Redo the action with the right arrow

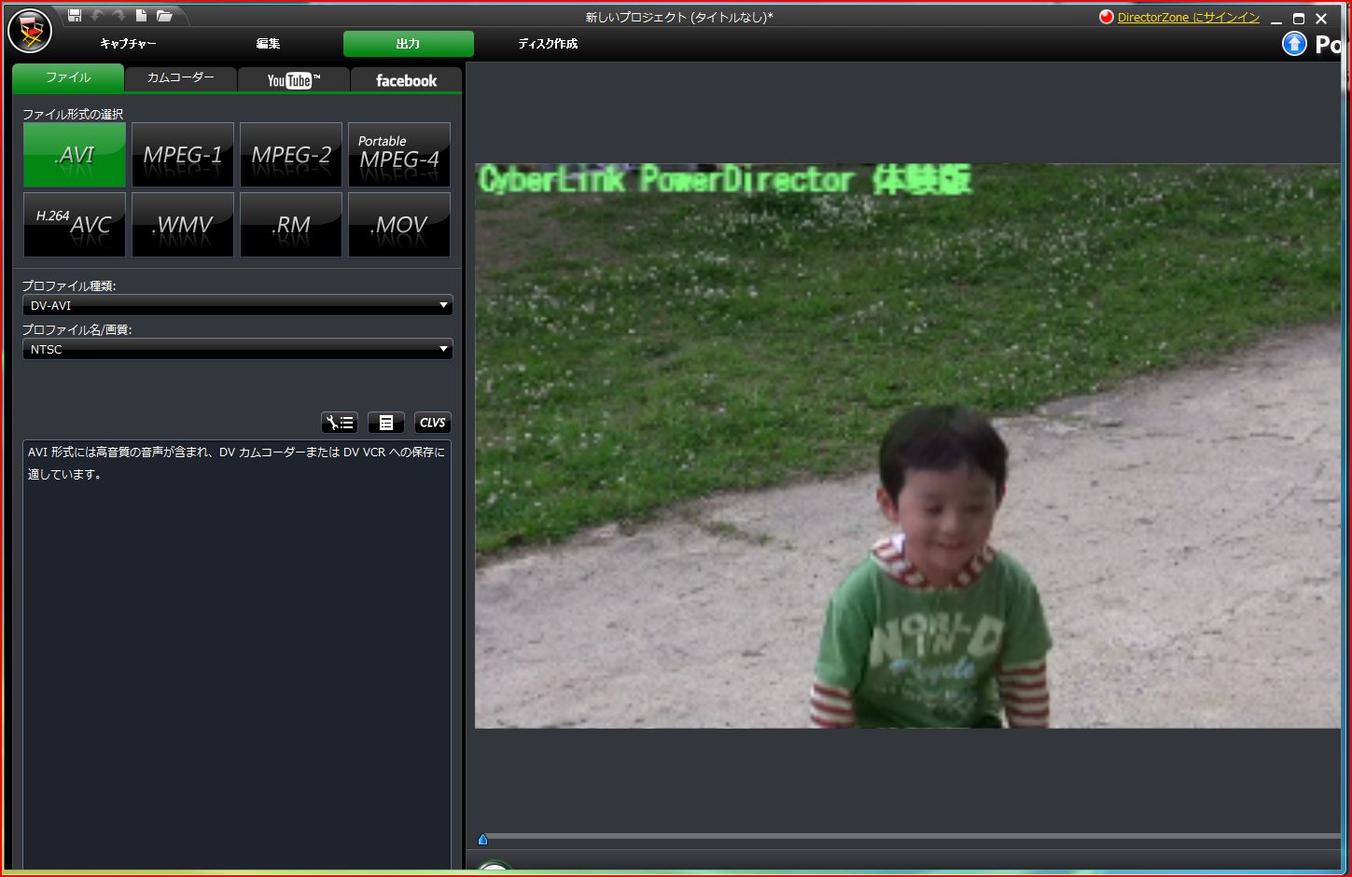point(118,15)
